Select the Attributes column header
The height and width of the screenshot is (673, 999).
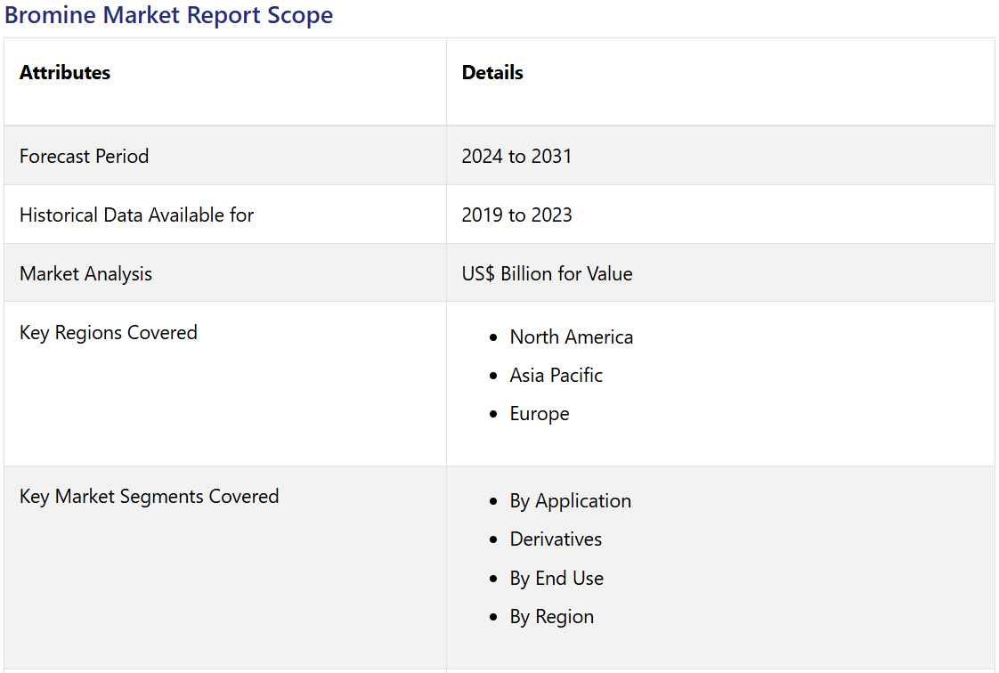pos(65,73)
